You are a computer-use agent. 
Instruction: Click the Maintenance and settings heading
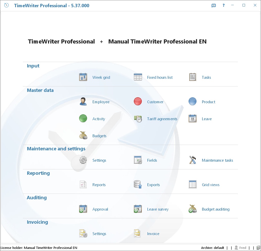coord(56,149)
